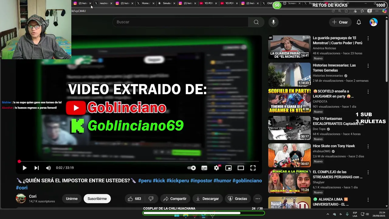Enter fullscreen mode
Viewport: 389px width, 219px height.
253,168
